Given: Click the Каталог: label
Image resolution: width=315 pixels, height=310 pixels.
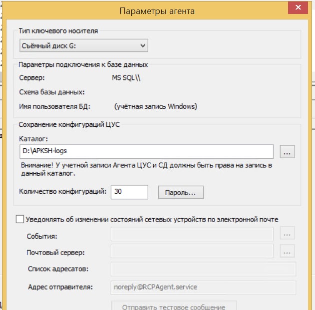Looking at the screenshot, I should (33, 139).
